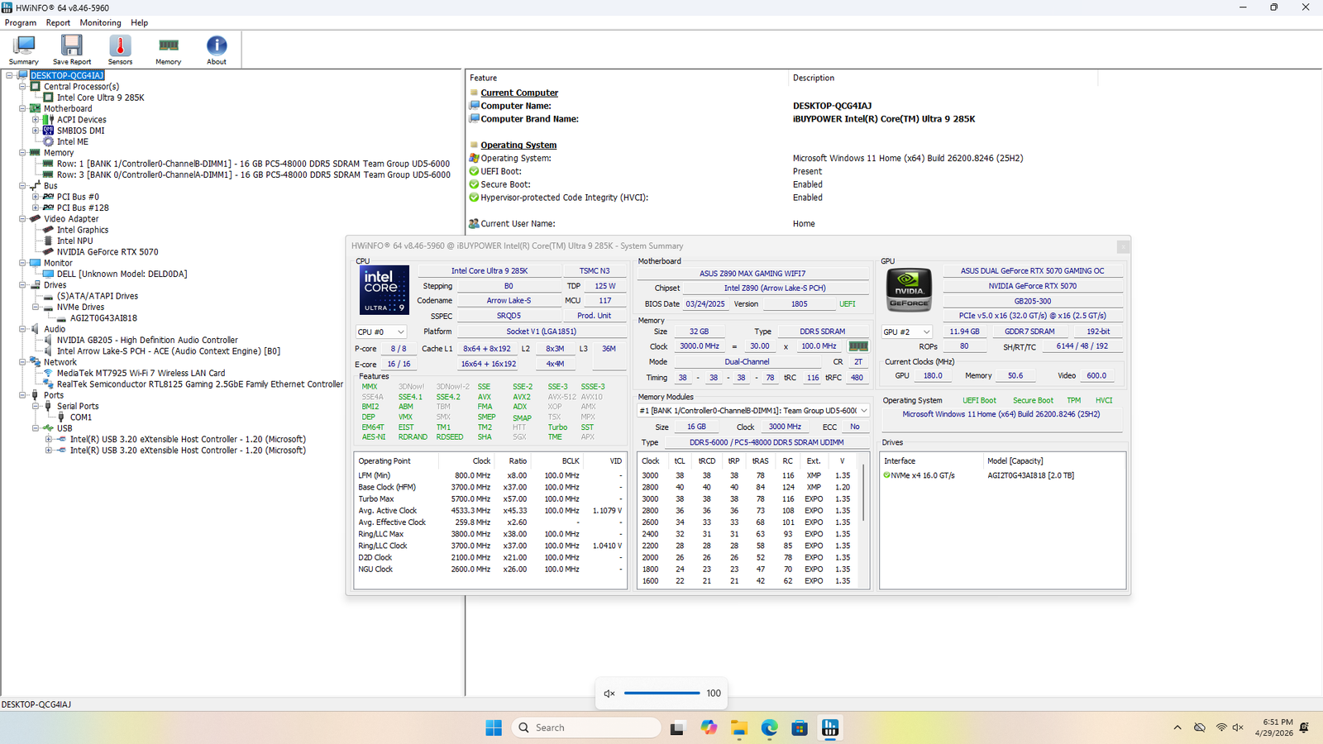Screen dimensions: 1323x744
Task: Click the card icon beside NVIDIA GeForce RTX 5070 in the tree
Action: pos(49,251)
